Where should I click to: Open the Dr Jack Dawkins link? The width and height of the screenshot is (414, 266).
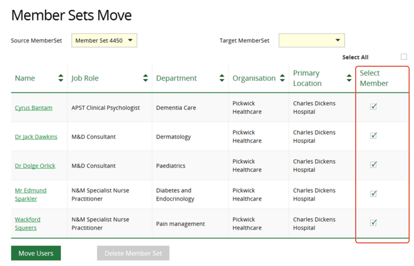click(36, 137)
